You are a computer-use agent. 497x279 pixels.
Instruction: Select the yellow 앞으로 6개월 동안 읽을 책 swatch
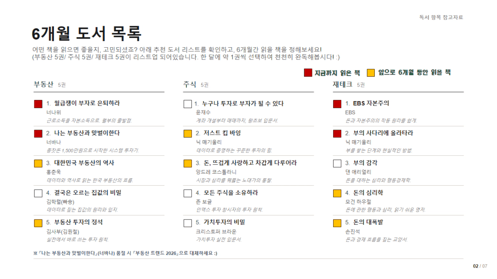(371, 73)
